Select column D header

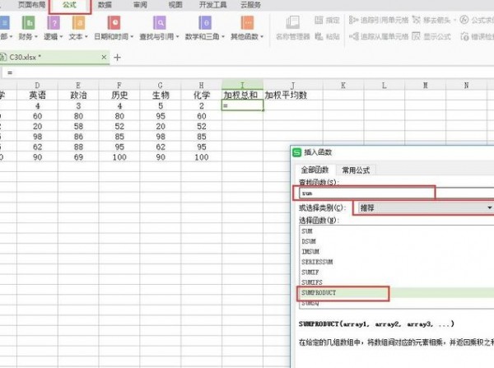[38, 86]
